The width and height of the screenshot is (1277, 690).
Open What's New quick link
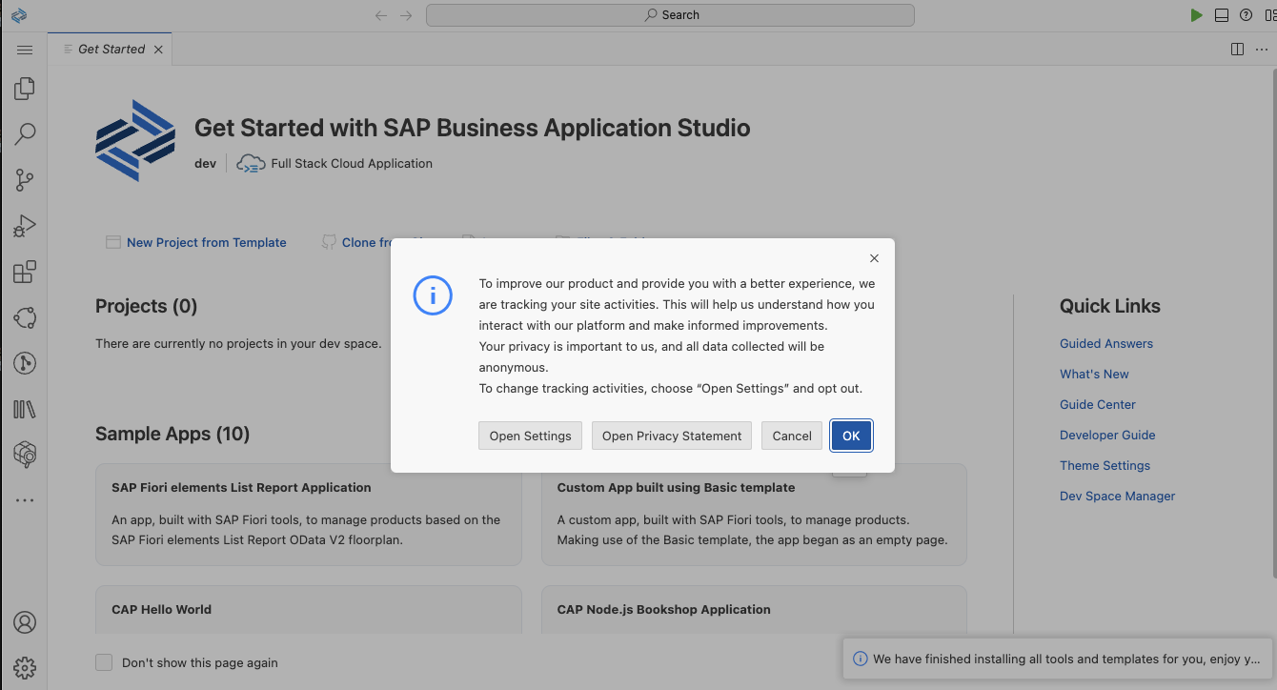click(x=1094, y=374)
